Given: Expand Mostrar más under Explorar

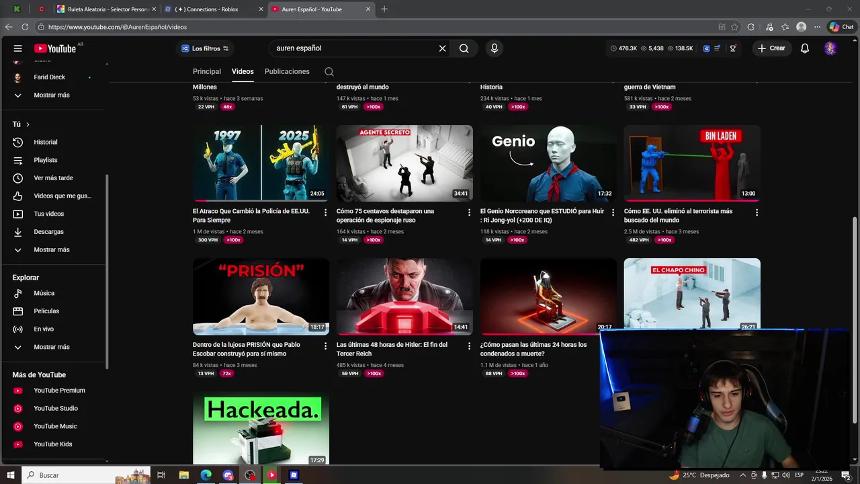Looking at the screenshot, I should point(52,347).
